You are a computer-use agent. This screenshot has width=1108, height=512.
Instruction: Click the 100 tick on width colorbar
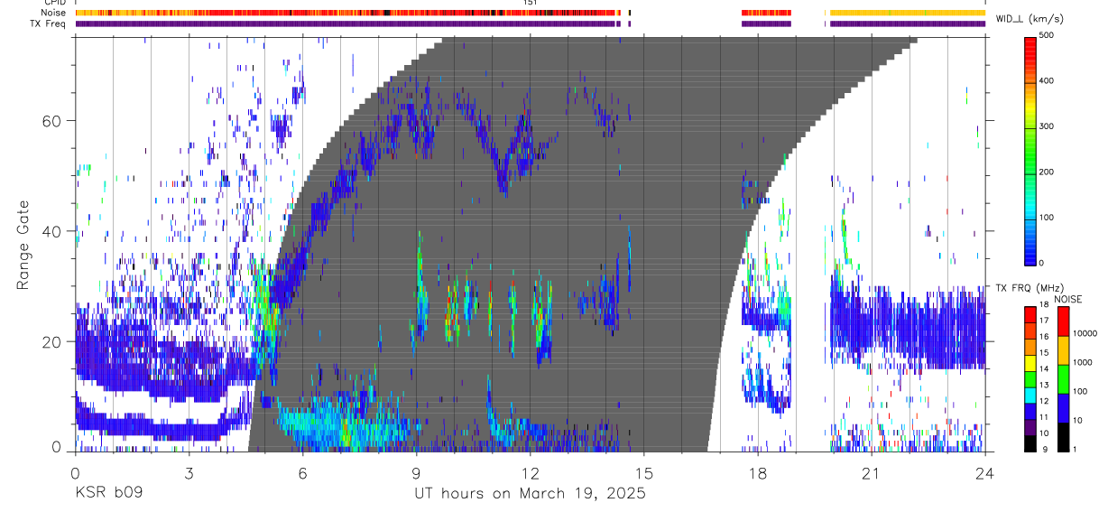(x=1047, y=218)
